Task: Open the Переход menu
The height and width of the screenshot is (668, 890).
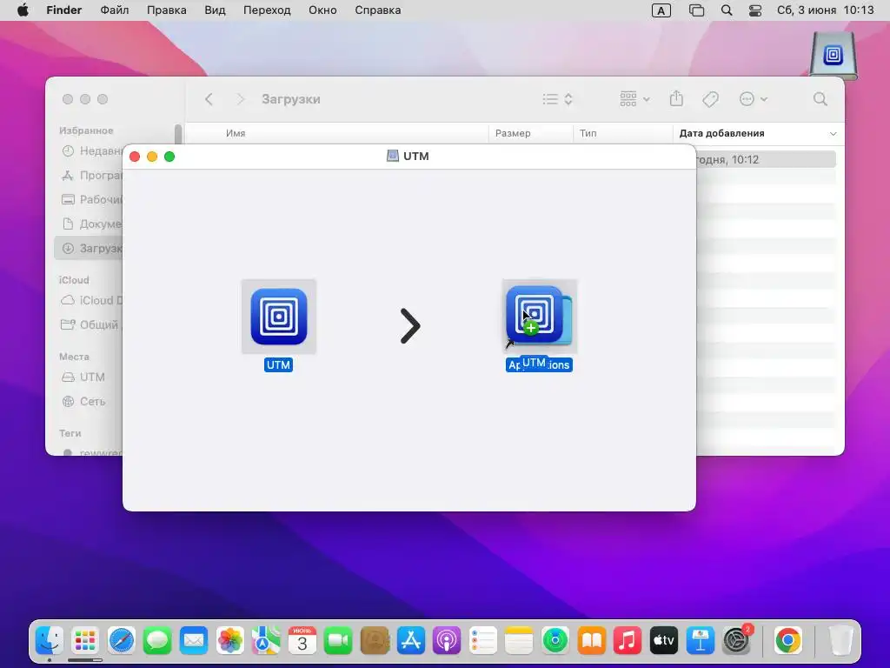Action: tap(267, 10)
